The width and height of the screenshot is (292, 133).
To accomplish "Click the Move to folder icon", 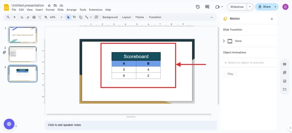I will (55, 5).
